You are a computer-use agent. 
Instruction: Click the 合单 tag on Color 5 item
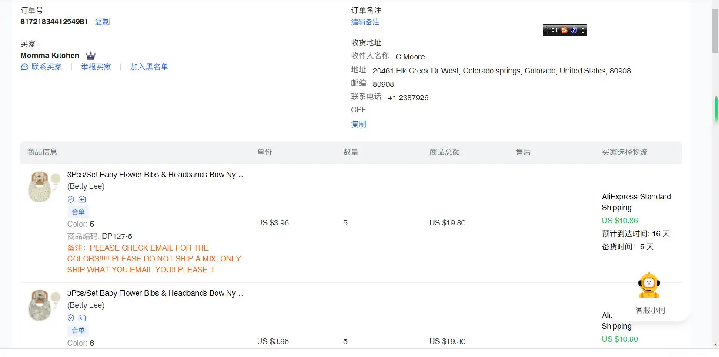click(78, 212)
